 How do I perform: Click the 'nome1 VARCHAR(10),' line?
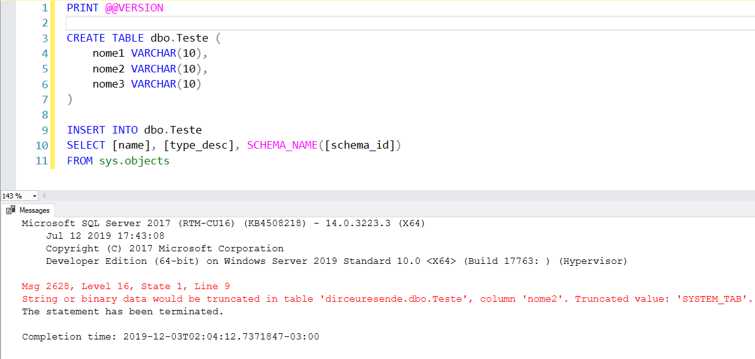150,54
